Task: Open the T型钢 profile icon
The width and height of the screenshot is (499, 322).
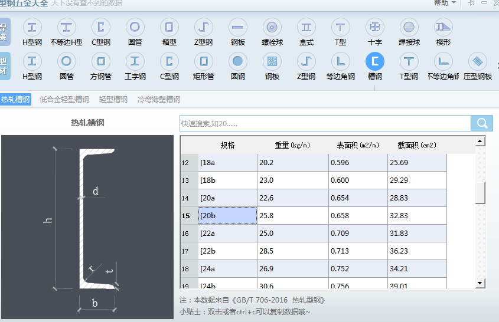Action: [409, 61]
